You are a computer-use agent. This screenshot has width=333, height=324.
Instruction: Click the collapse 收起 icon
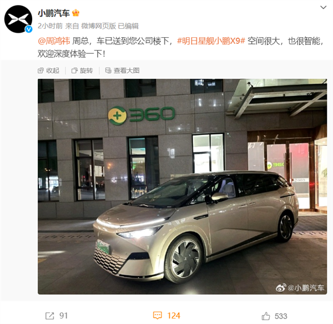(41, 70)
